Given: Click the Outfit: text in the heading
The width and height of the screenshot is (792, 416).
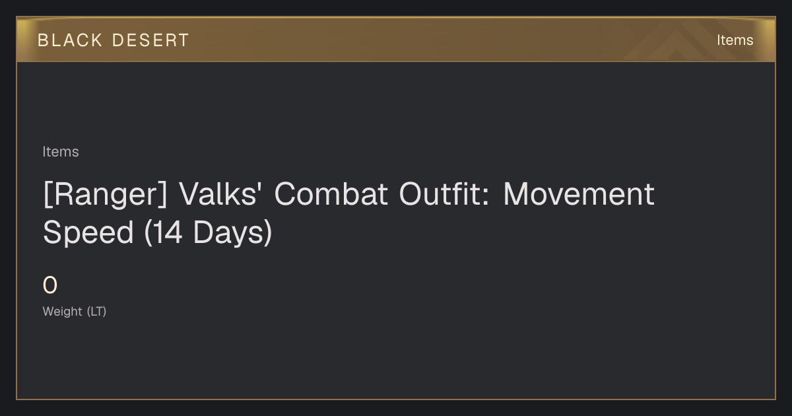Looking at the screenshot, I should 445,194.
